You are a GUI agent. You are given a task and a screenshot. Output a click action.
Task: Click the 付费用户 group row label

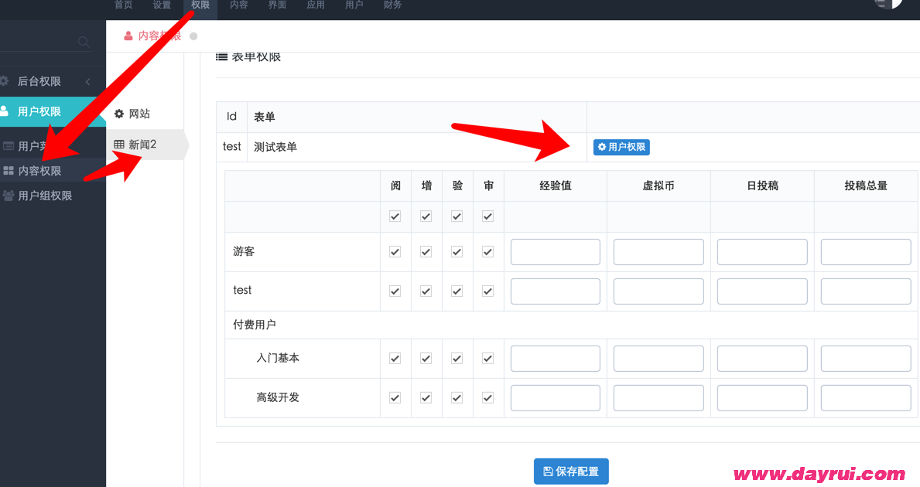point(254,325)
